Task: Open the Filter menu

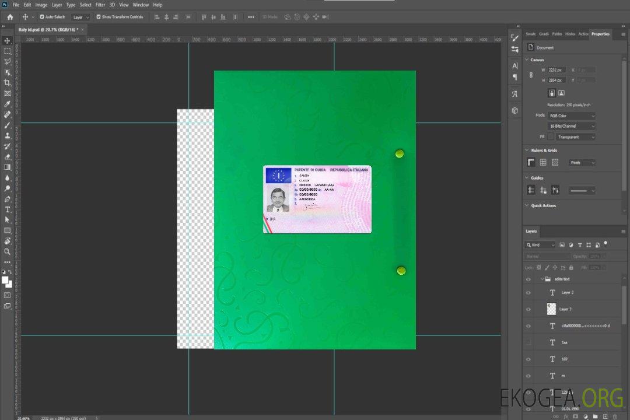Action: coord(100,5)
